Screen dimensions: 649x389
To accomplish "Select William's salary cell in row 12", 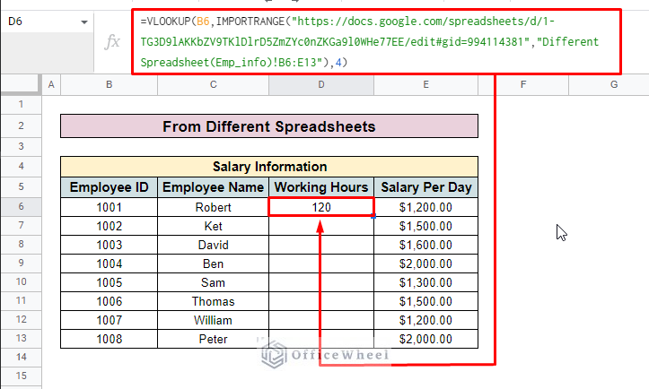I will (425, 320).
